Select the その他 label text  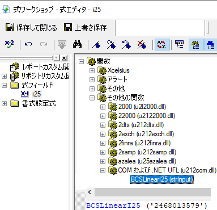[x=116, y=89]
